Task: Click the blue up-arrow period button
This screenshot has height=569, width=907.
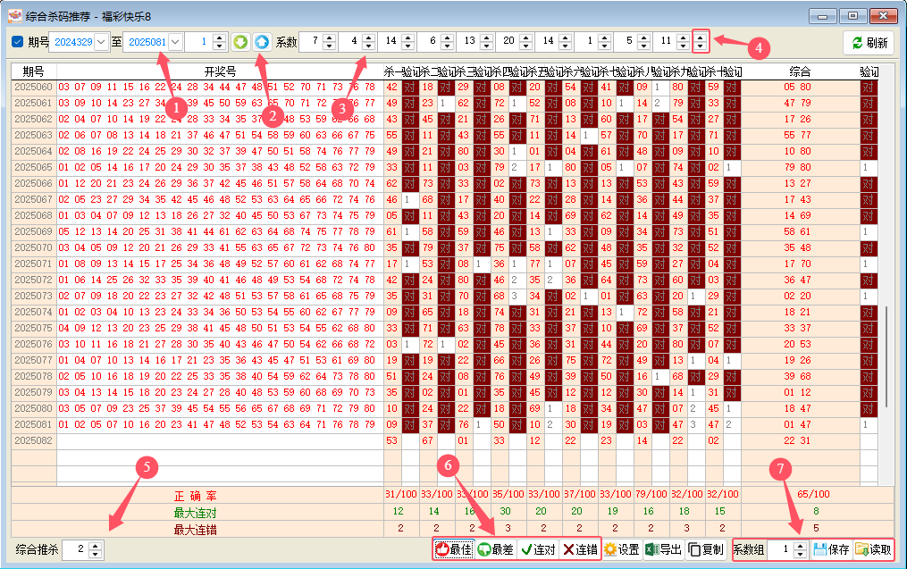Action: [x=261, y=42]
